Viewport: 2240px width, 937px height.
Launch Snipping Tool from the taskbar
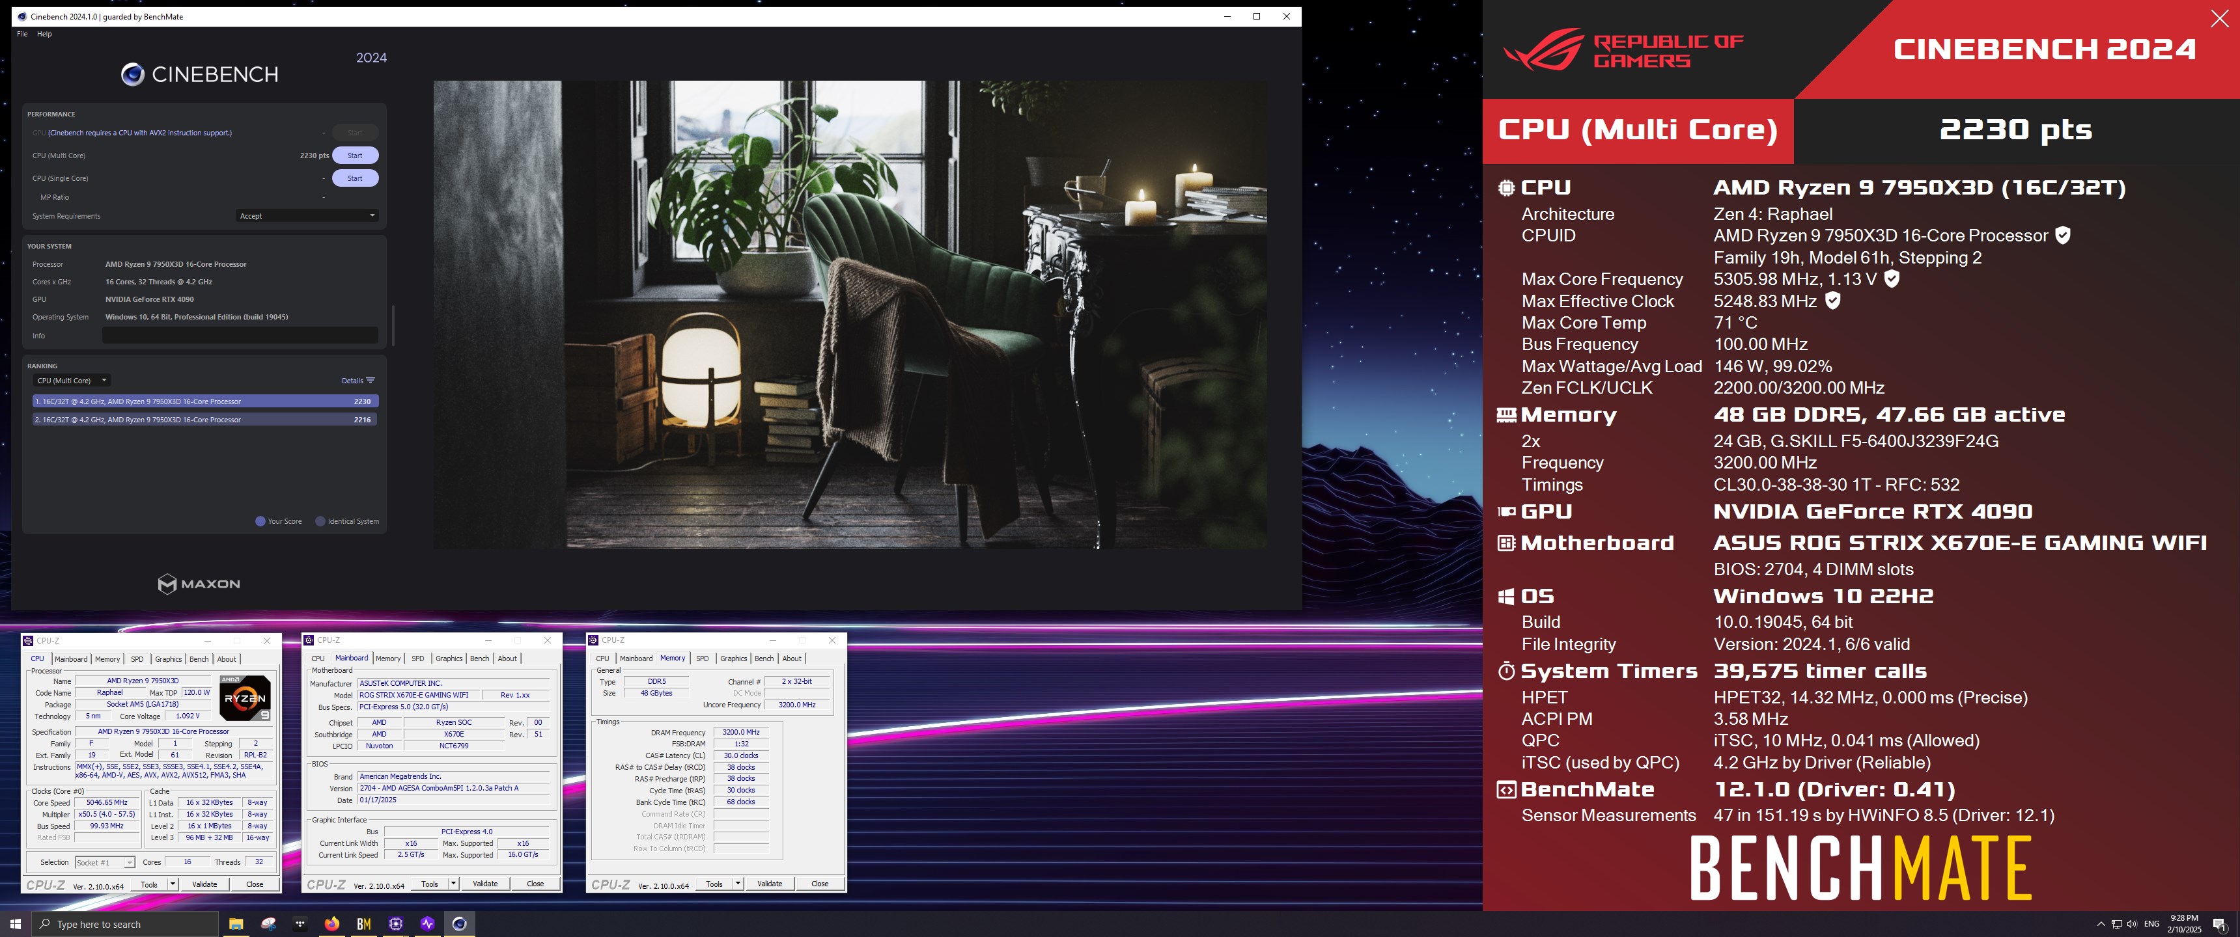click(268, 924)
